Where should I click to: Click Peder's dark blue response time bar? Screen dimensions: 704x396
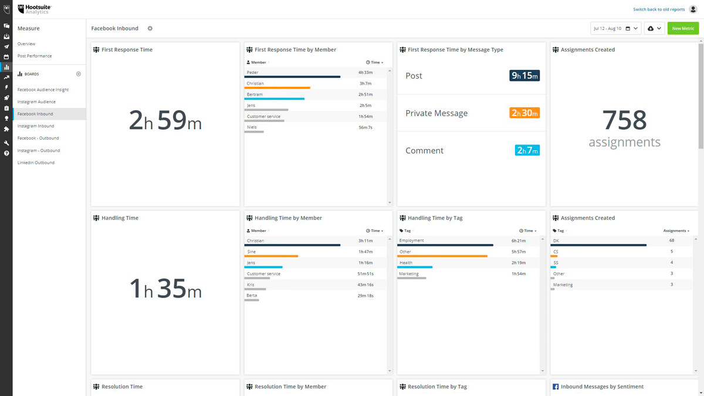tap(292, 77)
